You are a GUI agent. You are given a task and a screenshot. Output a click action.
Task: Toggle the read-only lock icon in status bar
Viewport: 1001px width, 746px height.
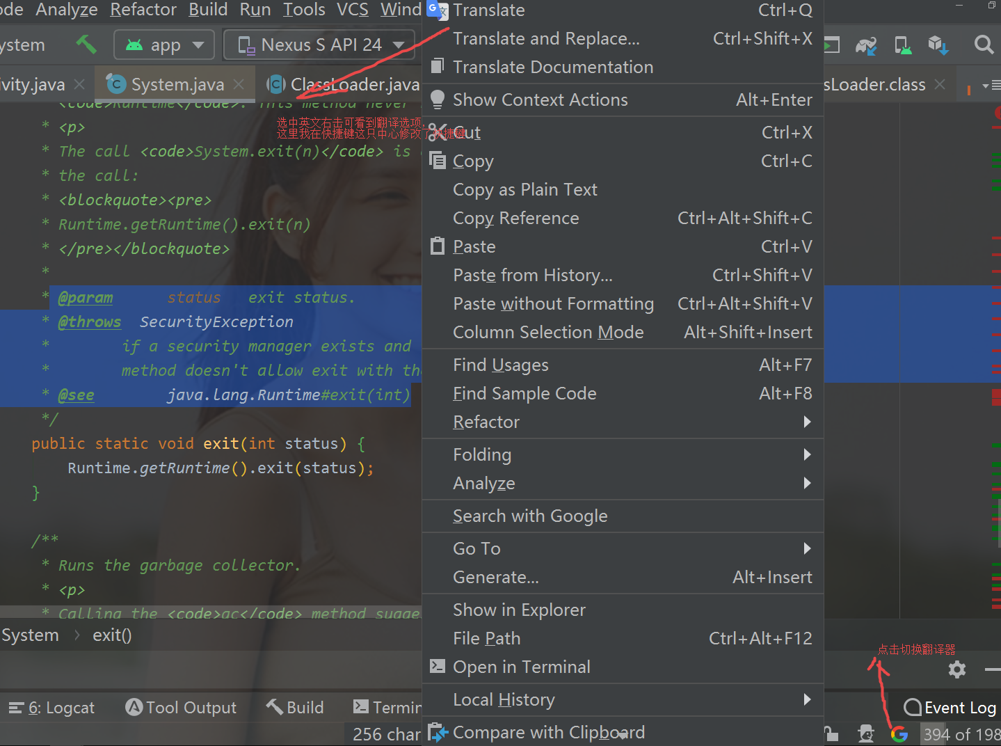point(831,733)
